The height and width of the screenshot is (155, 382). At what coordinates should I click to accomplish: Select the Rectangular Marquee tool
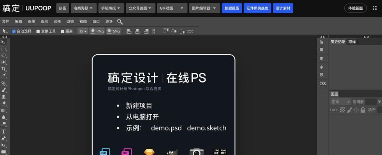[4, 49]
